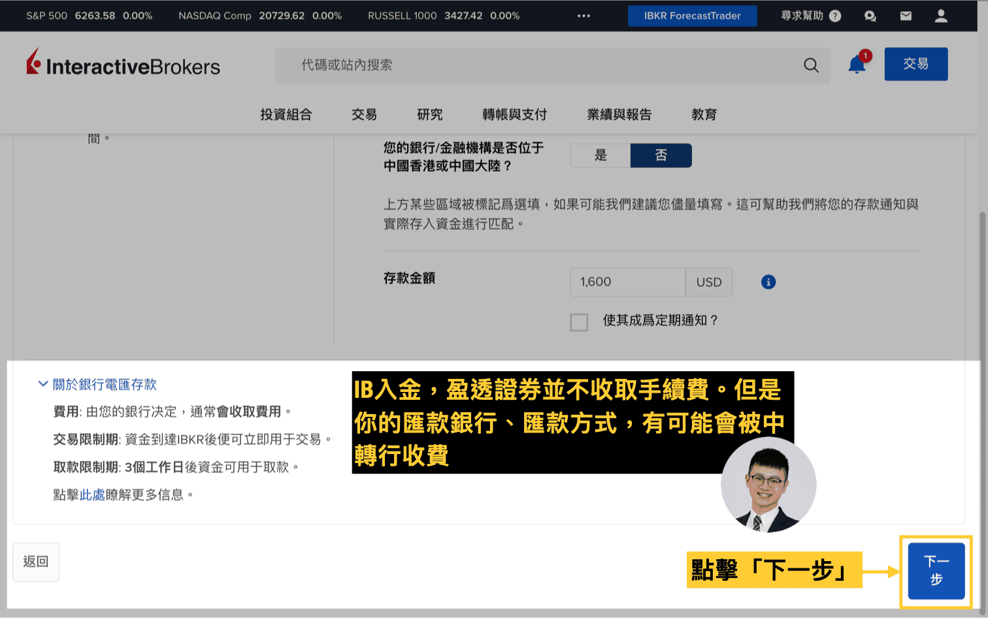Click the 交易限制期 line

[x=193, y=440]
